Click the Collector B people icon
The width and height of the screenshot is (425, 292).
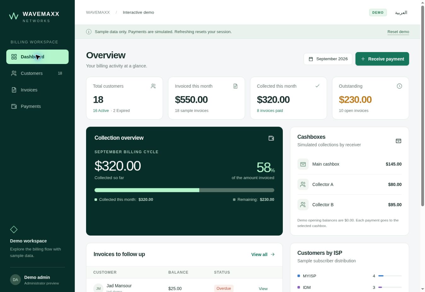pyautogui.click(x=303, y=205)
